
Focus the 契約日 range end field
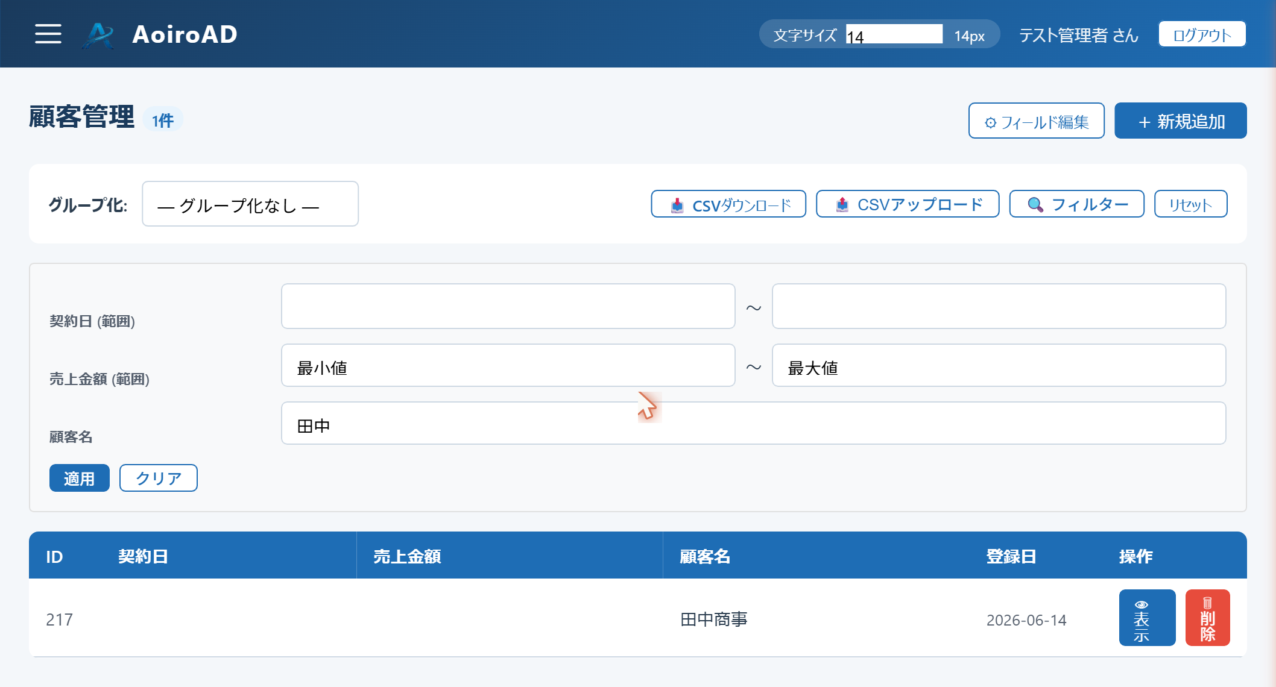[999, 306]
